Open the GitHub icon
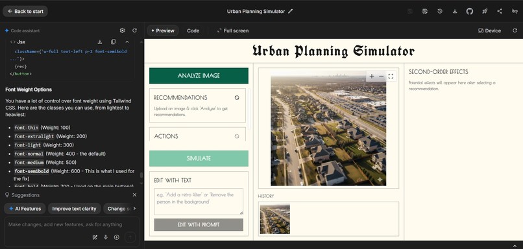 click(x=470, y=11)
